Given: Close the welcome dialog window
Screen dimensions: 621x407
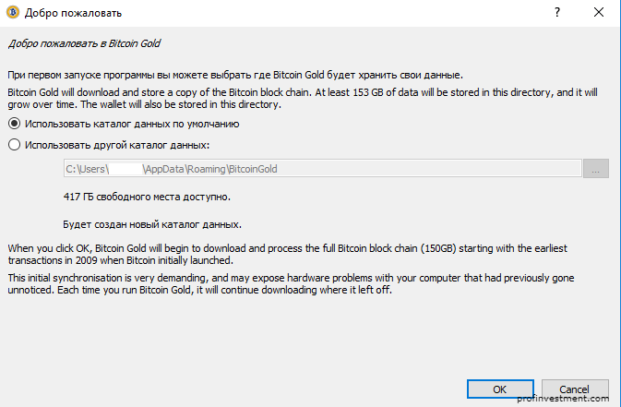Looking at the screenshot, I should [x=599, y=12].
